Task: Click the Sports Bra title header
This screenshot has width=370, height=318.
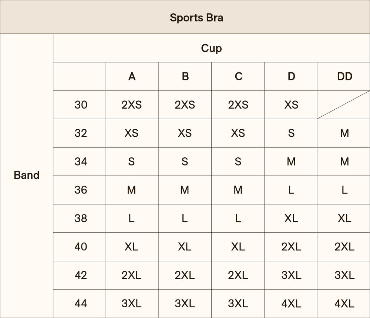Action: [x=196, y=17]
